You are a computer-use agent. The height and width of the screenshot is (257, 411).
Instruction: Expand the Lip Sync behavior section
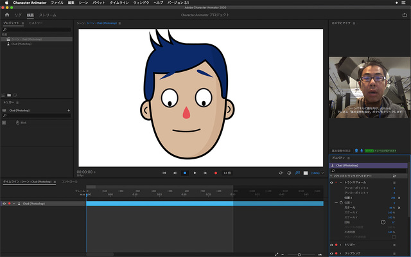tap(341, 254)
